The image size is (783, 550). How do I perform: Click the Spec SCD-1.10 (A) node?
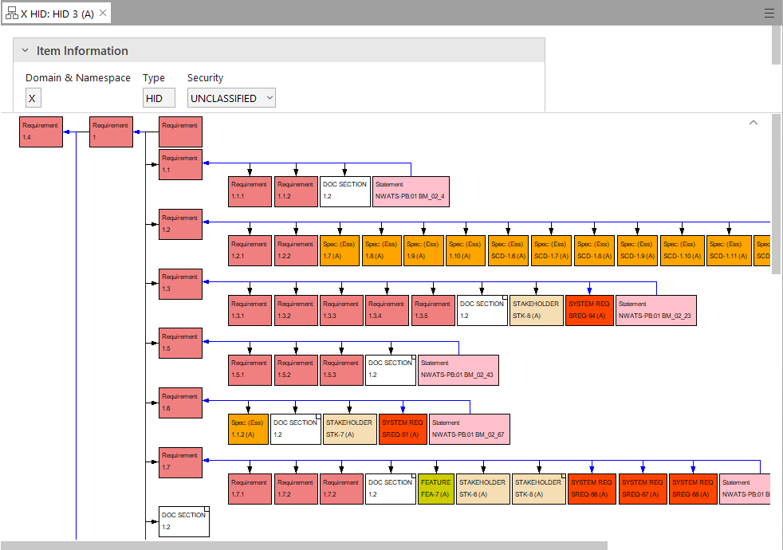[x=682, y=250]
